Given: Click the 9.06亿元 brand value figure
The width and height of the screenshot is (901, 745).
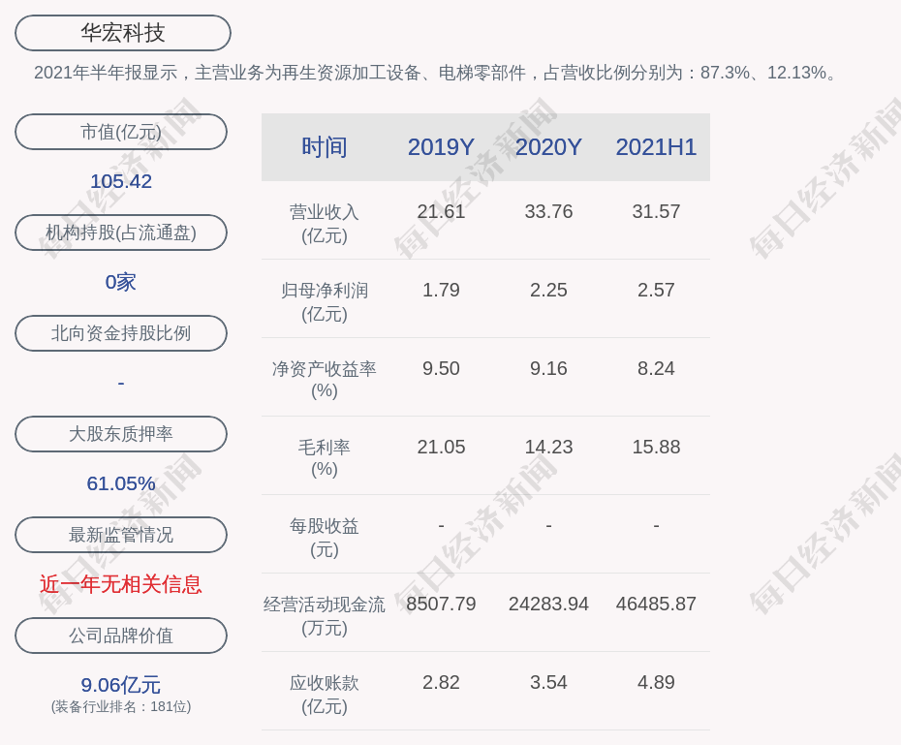Looking at the screenshot, I should coord(121,685).
